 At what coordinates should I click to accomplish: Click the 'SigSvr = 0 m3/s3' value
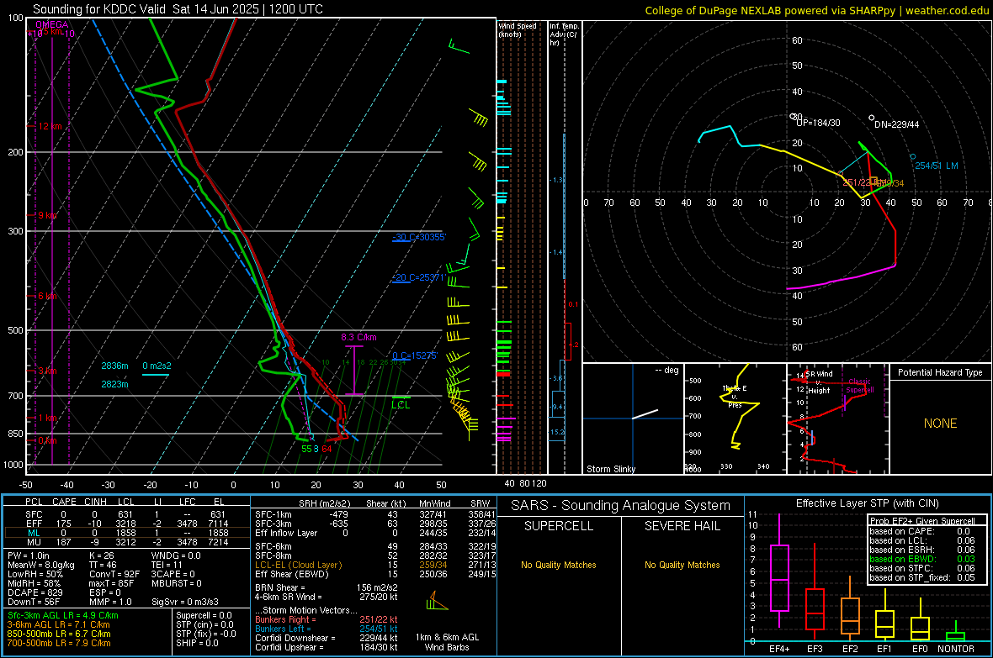coord(185,603)
